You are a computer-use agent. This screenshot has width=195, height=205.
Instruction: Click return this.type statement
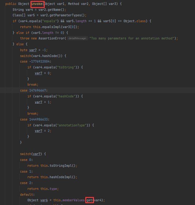pos(42,189)
